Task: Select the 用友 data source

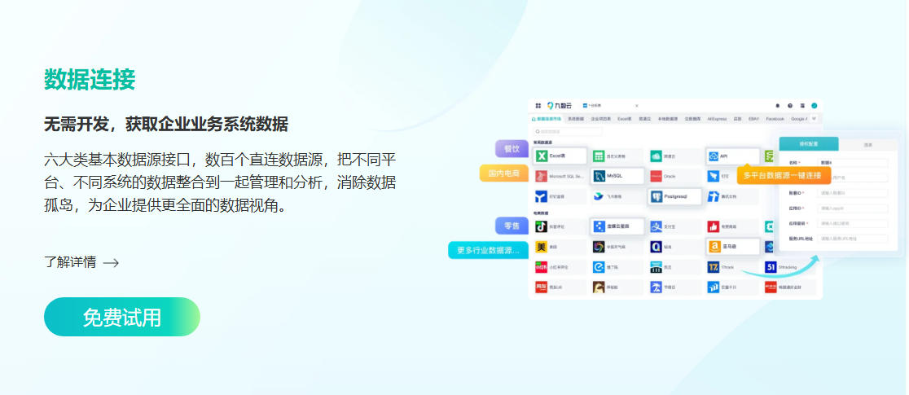Action: point(560,287)
